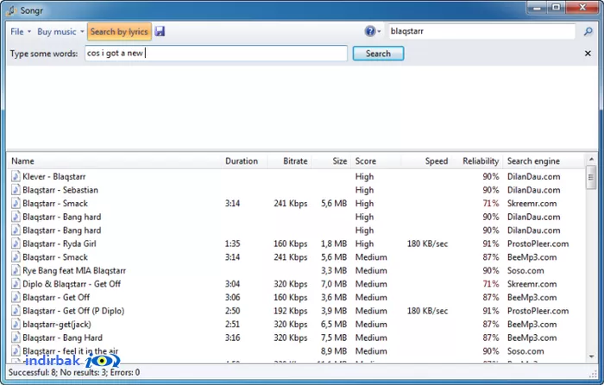Click music file icon for Klever - Blaqstarr
This screenshot has width=604, height=385.
coord(16,176)
